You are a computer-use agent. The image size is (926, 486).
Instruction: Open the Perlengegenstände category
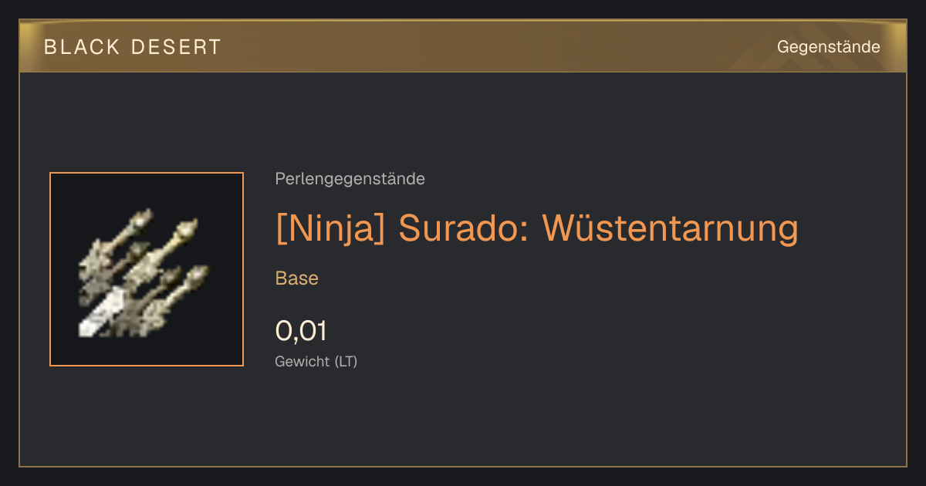click(350, 179)
